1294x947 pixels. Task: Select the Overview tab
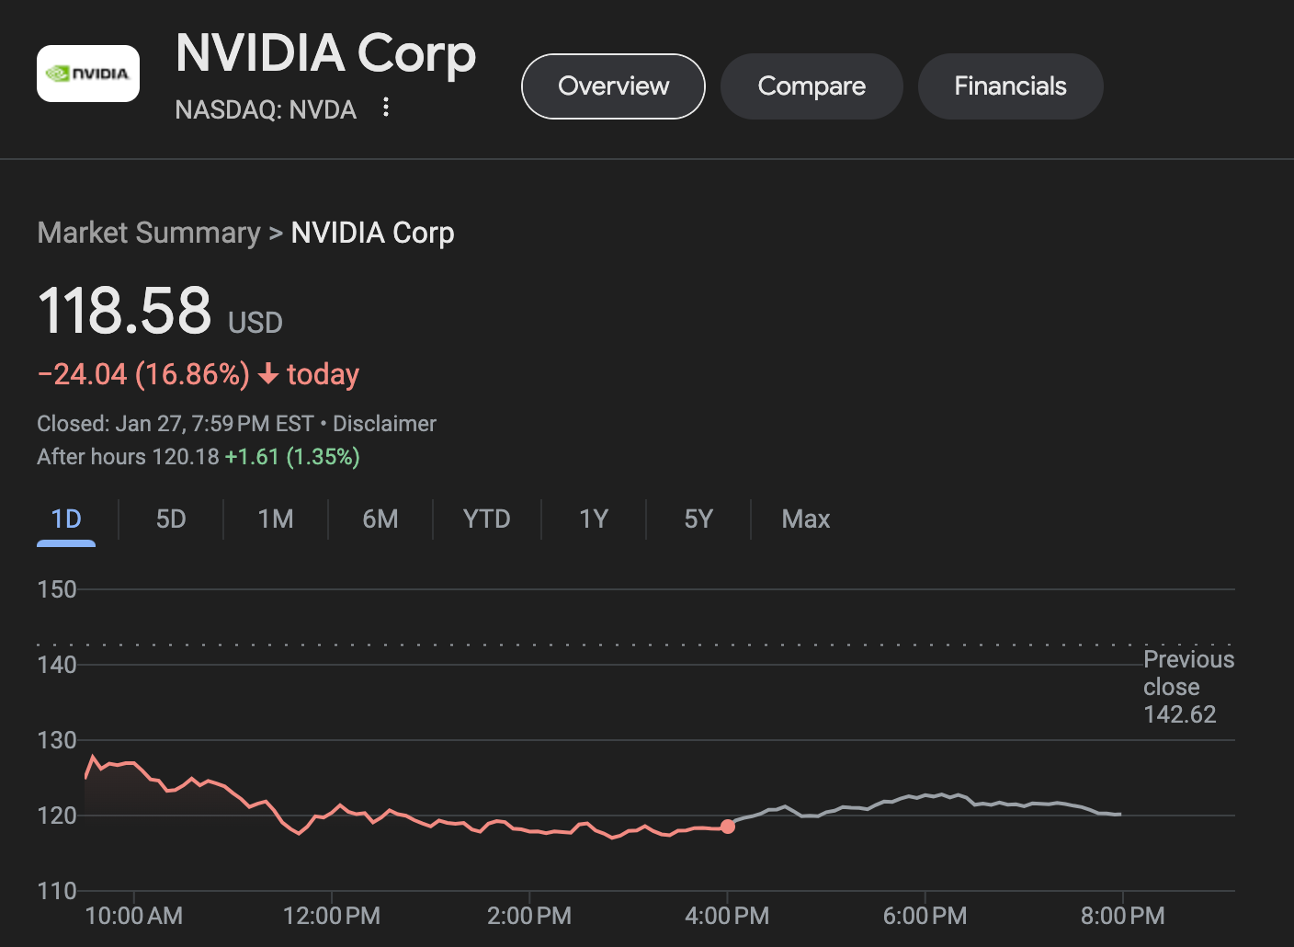(x=613, y=86)
